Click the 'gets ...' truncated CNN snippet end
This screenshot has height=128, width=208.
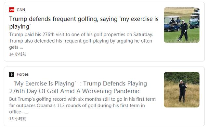click(x=16, y=47)
